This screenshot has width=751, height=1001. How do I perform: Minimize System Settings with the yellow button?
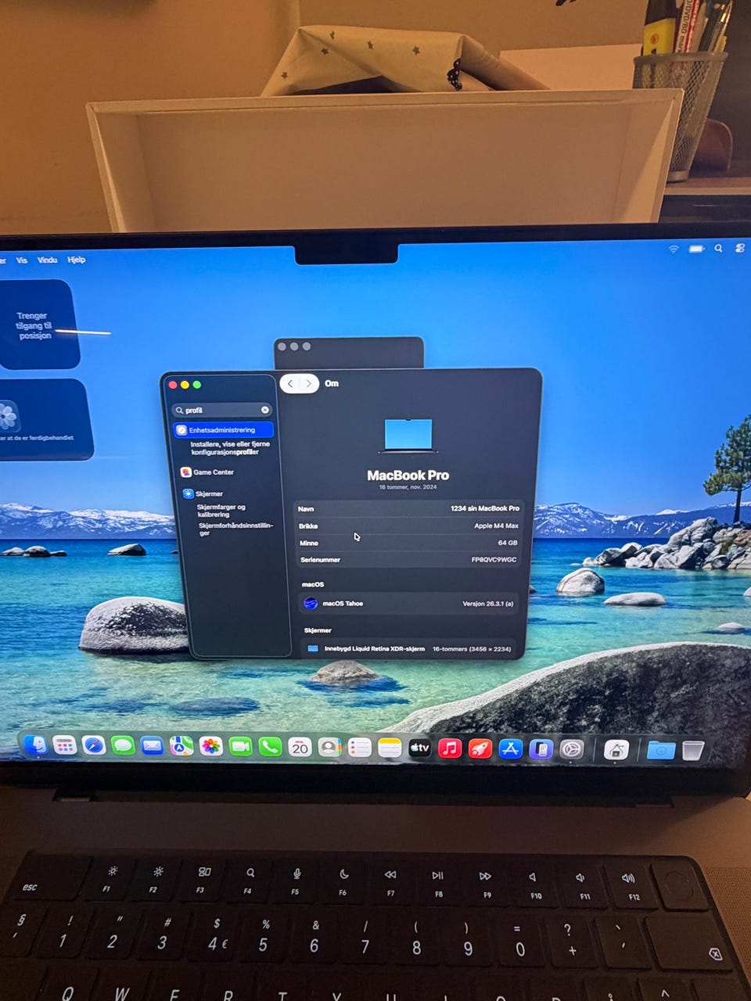185,385
